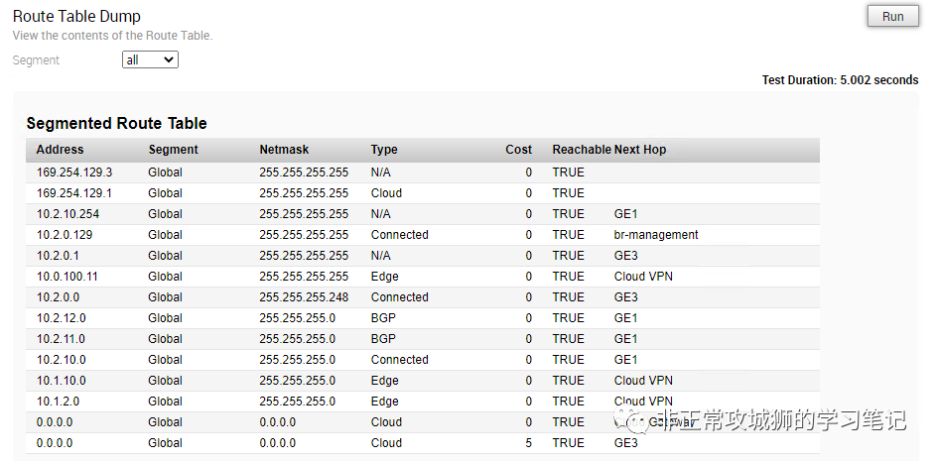Select the 10.2.0.129 connected route address

tap(65, 235)
